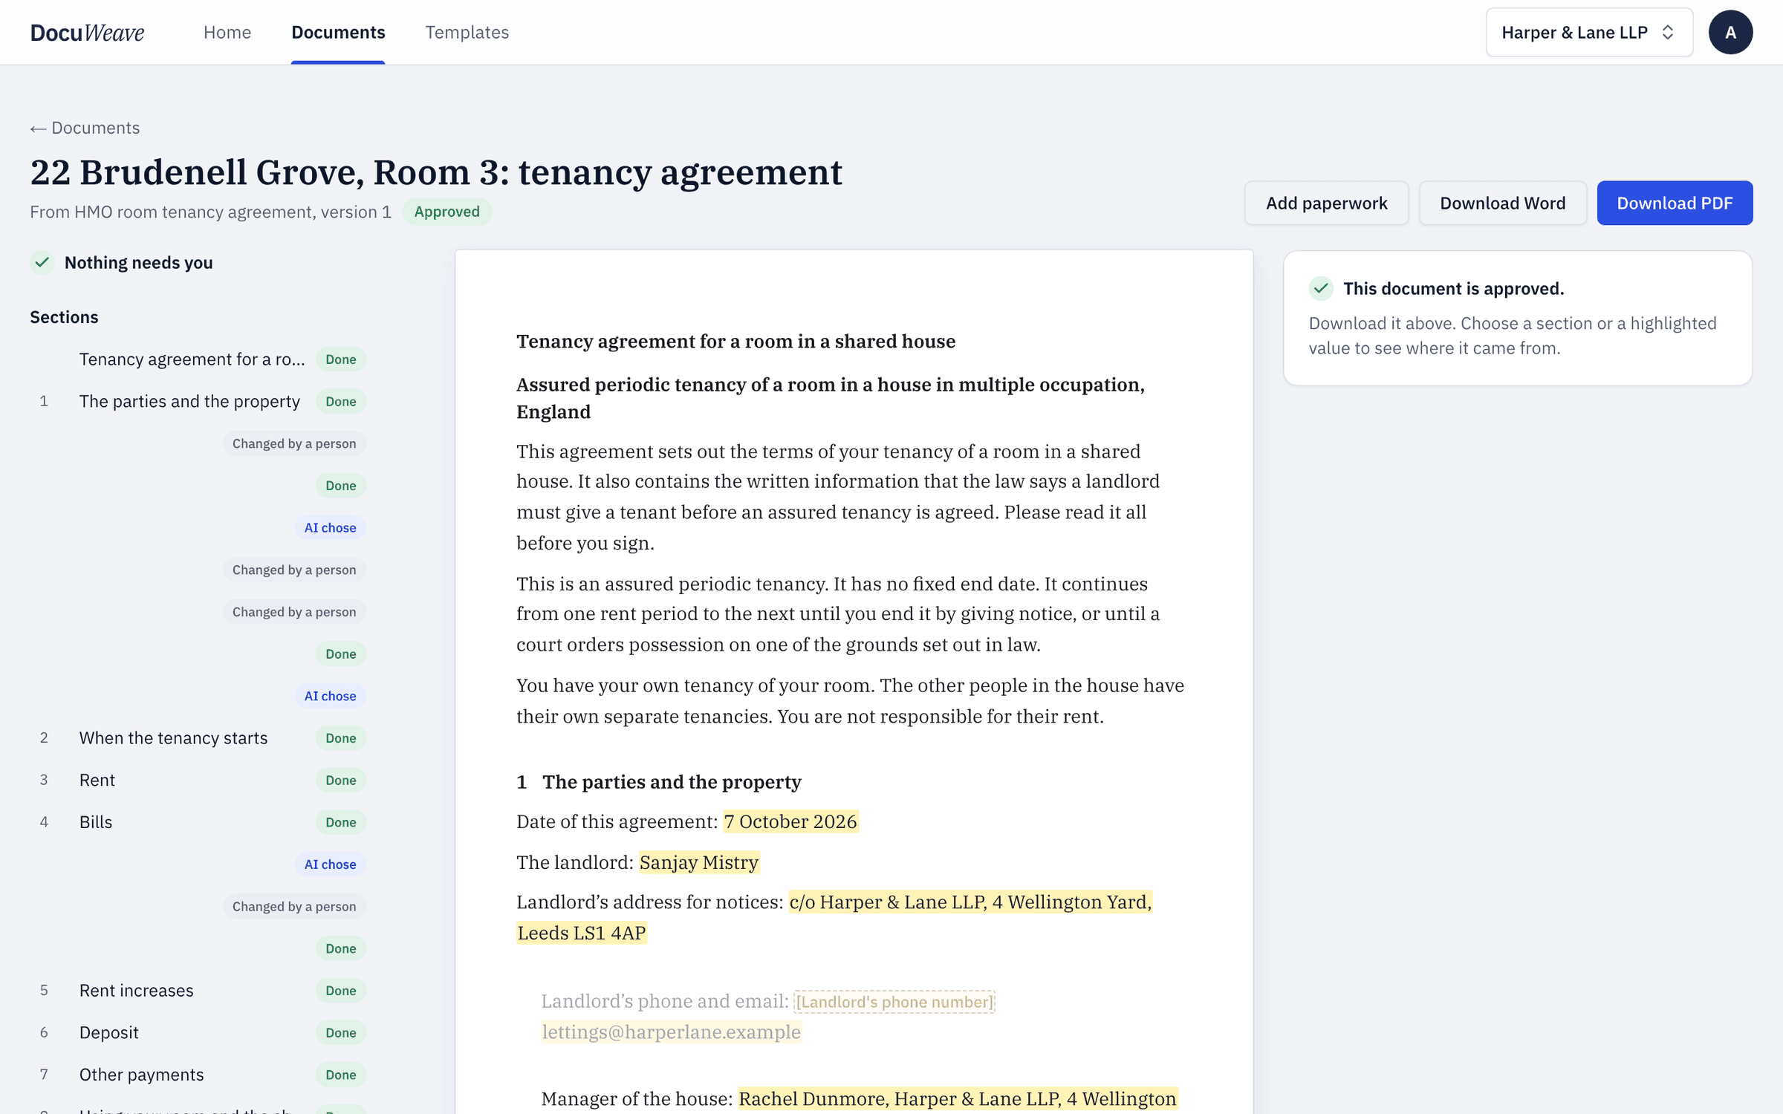
Task: Click the Done badge next to Rent
Action: (x=341, y=780)
